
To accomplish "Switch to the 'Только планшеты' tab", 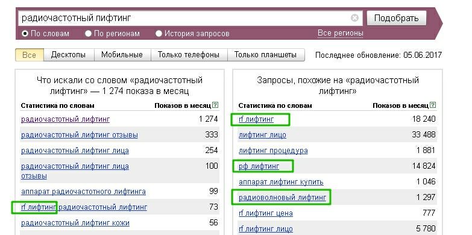I will pos(266,55).
